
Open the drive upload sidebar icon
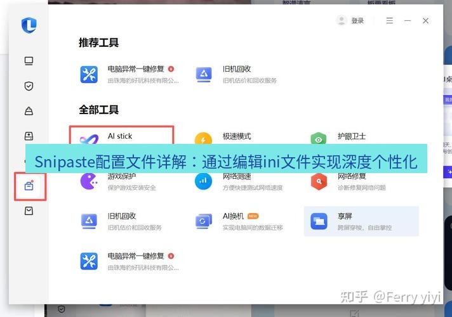[x=29, y=136]
